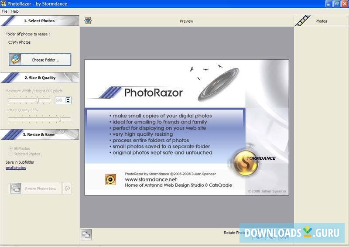The image size is (349, 247).
Task: Minimize the PhotoRazor window
Action: click(x=329, y=3)
